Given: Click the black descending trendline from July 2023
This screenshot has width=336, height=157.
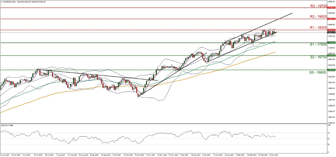Looking at the screenshot, I should [x=103, y=76].
